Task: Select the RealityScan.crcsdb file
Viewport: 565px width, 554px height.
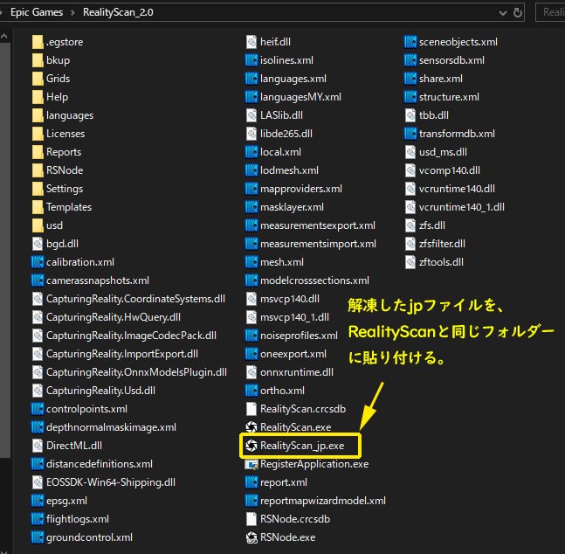Action: point(301,409)
